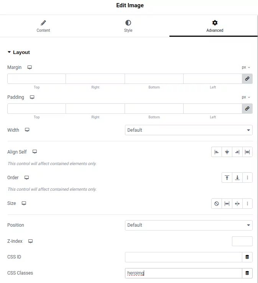Image resolution: width=258 pixels, height=283 pixels.
Task: Click the Z-Index input field
Action: pyautogui.click(x=242, y=241)
